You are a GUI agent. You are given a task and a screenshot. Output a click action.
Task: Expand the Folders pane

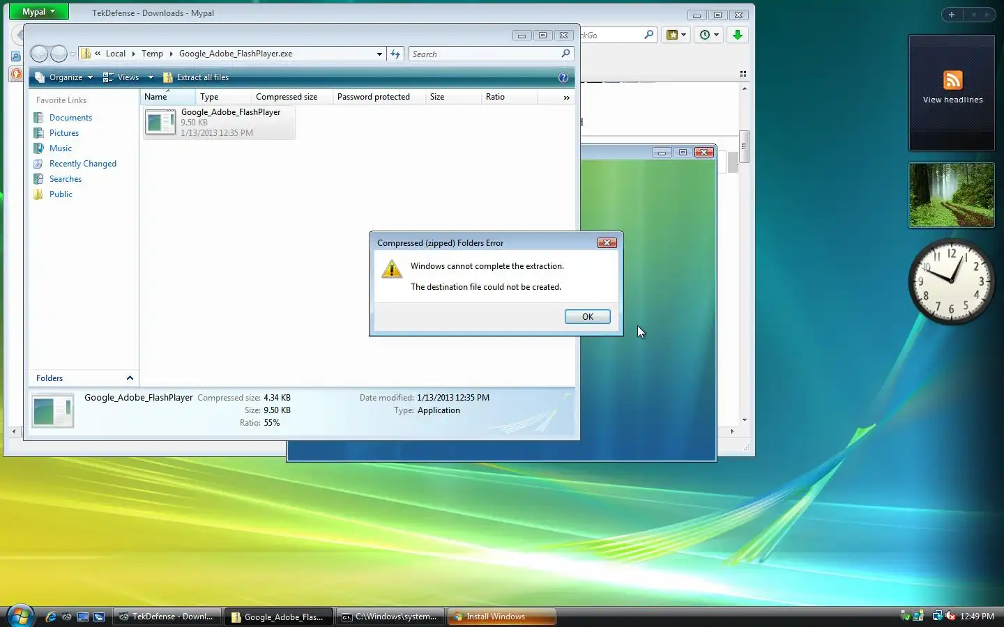click(84, 378)
